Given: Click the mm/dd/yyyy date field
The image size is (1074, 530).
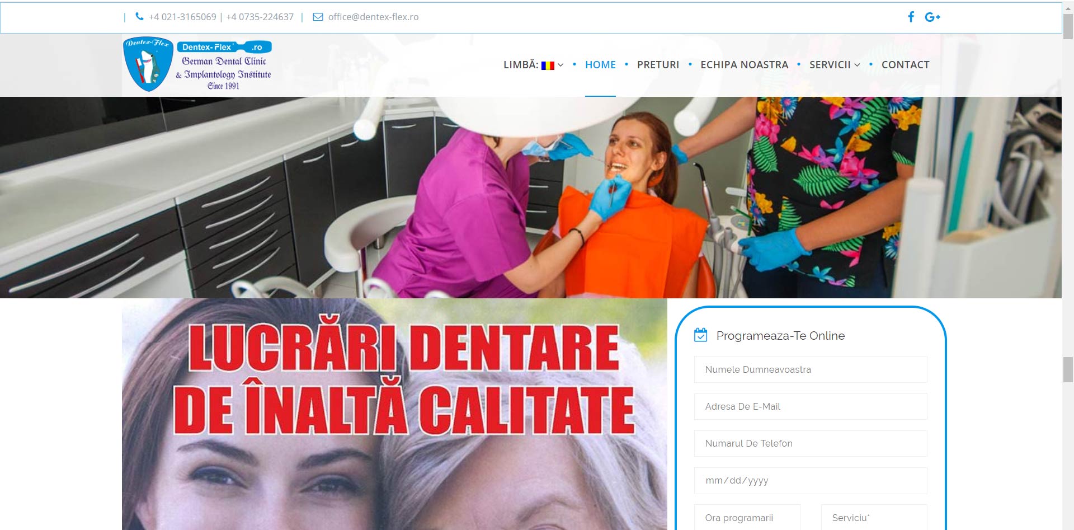Looking at the screenshot, I should 810,480.
